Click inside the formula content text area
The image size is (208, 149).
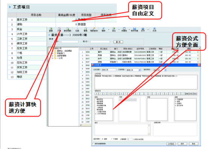(x=146, y=82)
